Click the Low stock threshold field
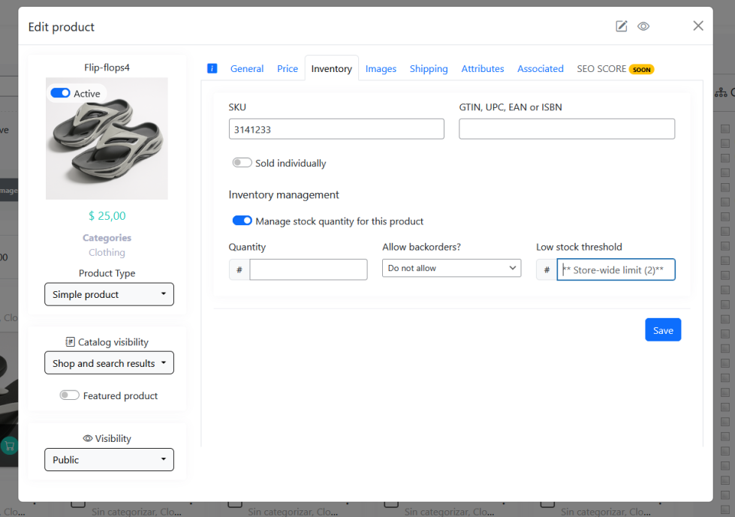Screen dimensions: 735x517 (616, 269)
